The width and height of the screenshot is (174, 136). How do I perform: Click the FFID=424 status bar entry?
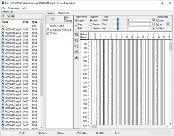(x=85, y=133)
